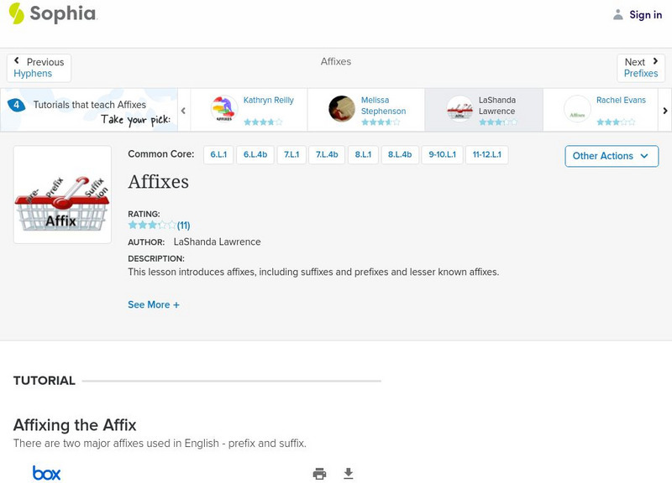Expand See More description
672x483 pixels.
[x=154, y=305]
